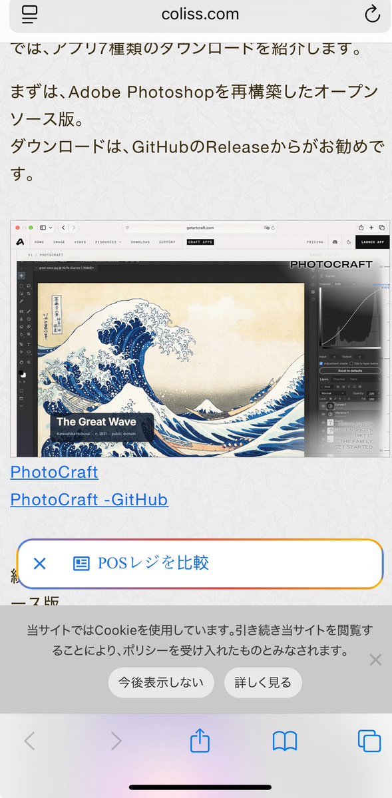The image size is (392, 798).
Task: Tap the paragraph starting まずは、Adobe Photoshop
Action: tap(196, 106)
